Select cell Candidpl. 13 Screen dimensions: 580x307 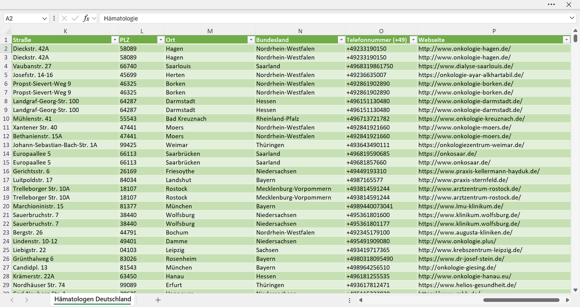click(65, 268)
